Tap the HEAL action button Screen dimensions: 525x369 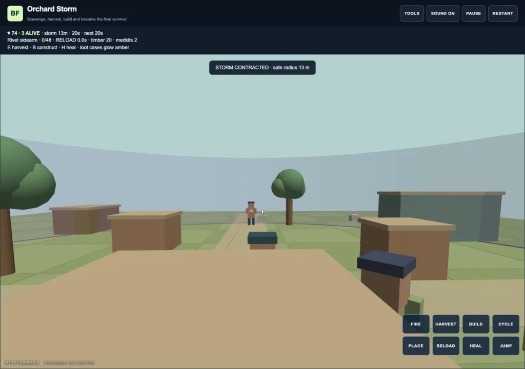click(476, 345)
